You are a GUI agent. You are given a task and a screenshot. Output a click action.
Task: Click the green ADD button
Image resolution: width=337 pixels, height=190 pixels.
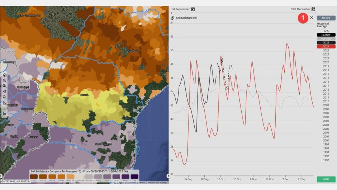[x=326, y=179]
